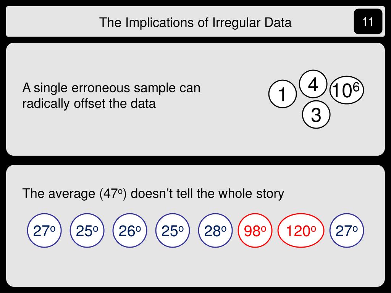Select the circle containing number 1
This screenshot has width=391, height=293.
(283, 94)
